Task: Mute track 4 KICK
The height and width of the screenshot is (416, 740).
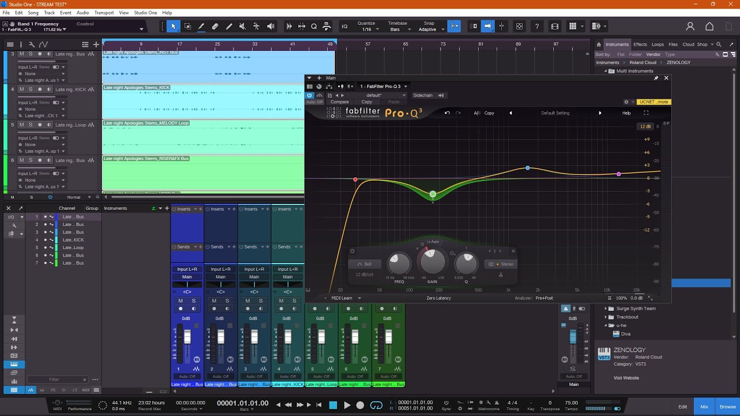Action: pyautogui.click(x=21, y=89)
